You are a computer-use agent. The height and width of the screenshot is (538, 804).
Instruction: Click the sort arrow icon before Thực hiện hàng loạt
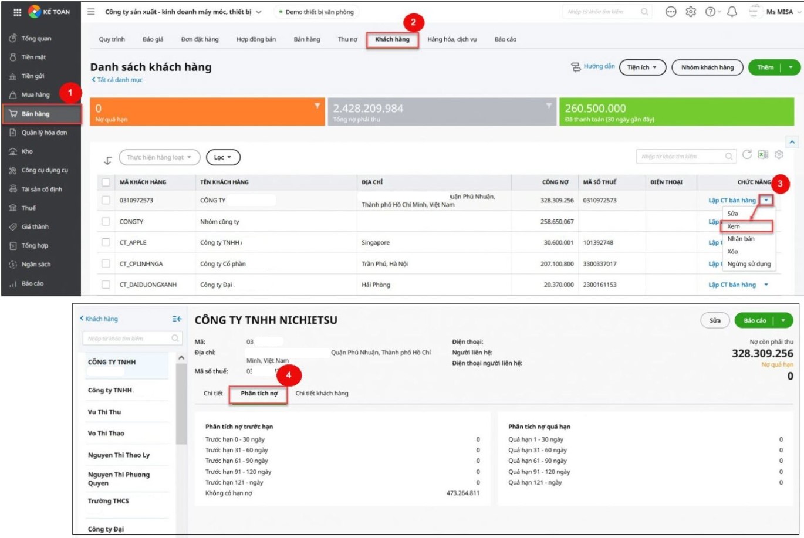click(108, 160)
